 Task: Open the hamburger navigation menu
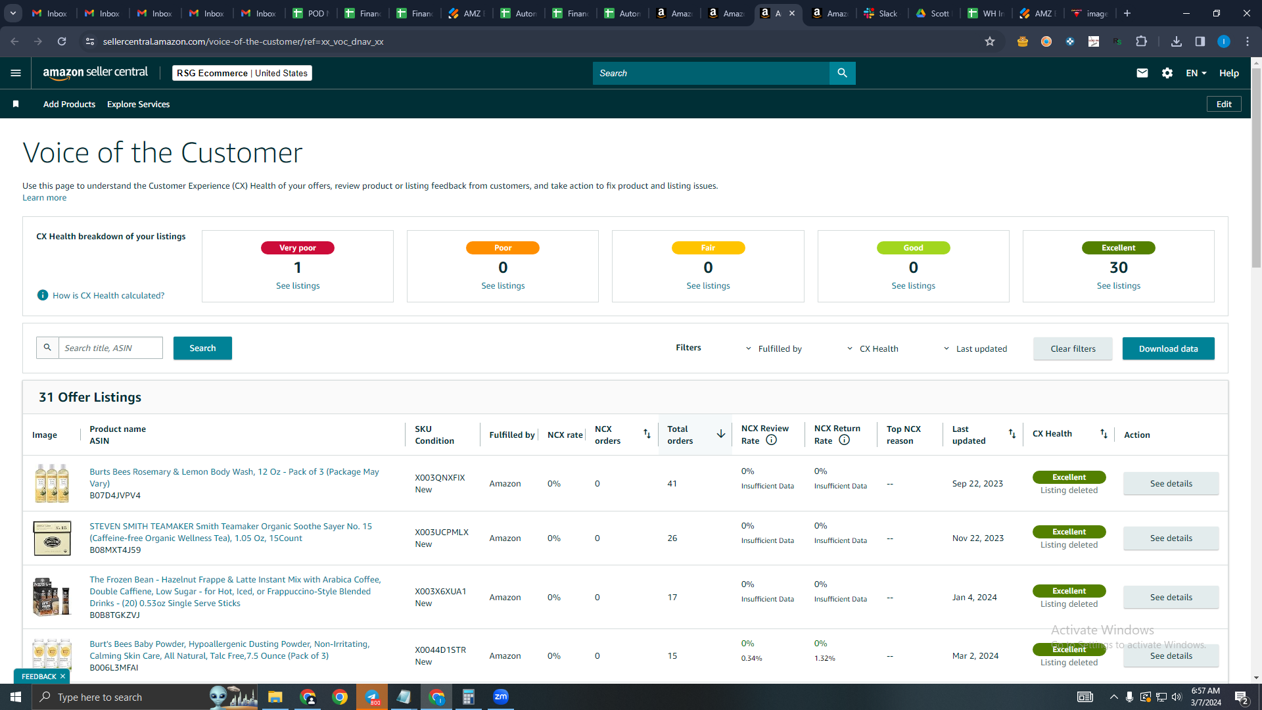16,73
